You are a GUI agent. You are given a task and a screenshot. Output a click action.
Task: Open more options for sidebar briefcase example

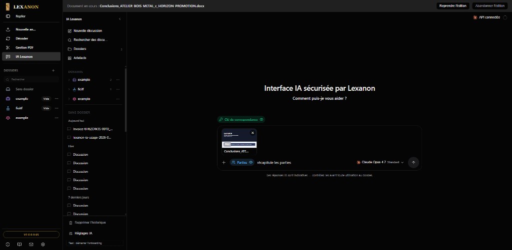coord(56,99)
